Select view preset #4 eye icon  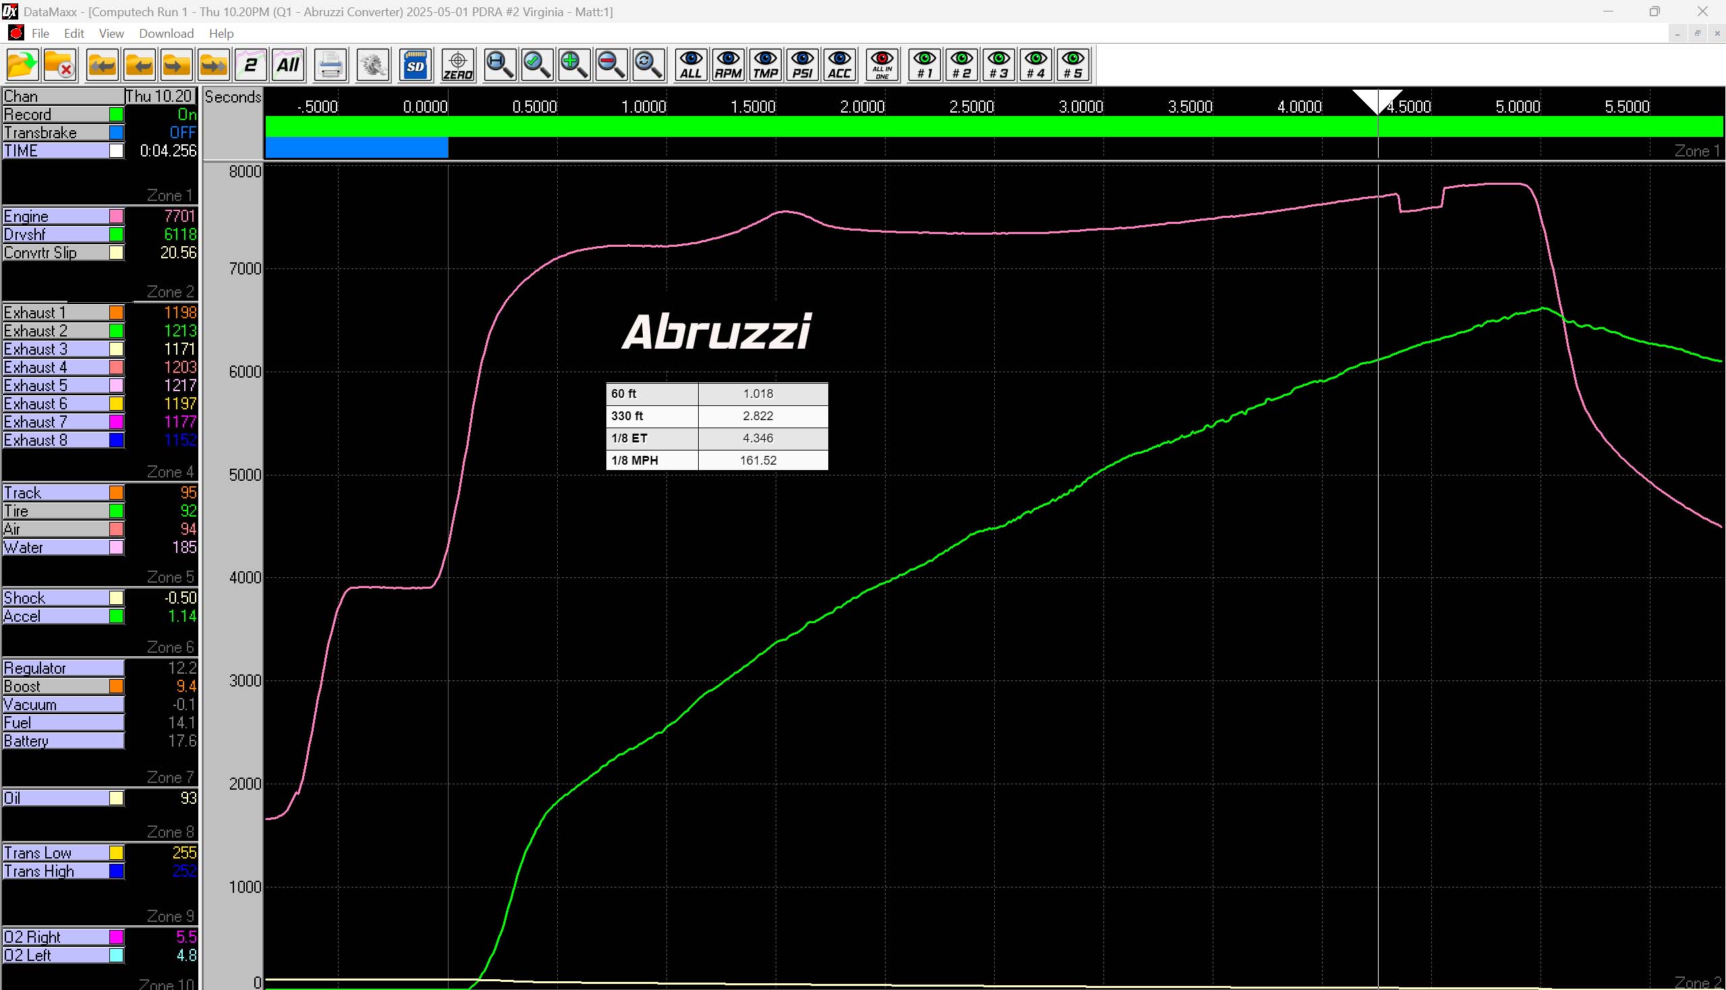click(1036, 65)
